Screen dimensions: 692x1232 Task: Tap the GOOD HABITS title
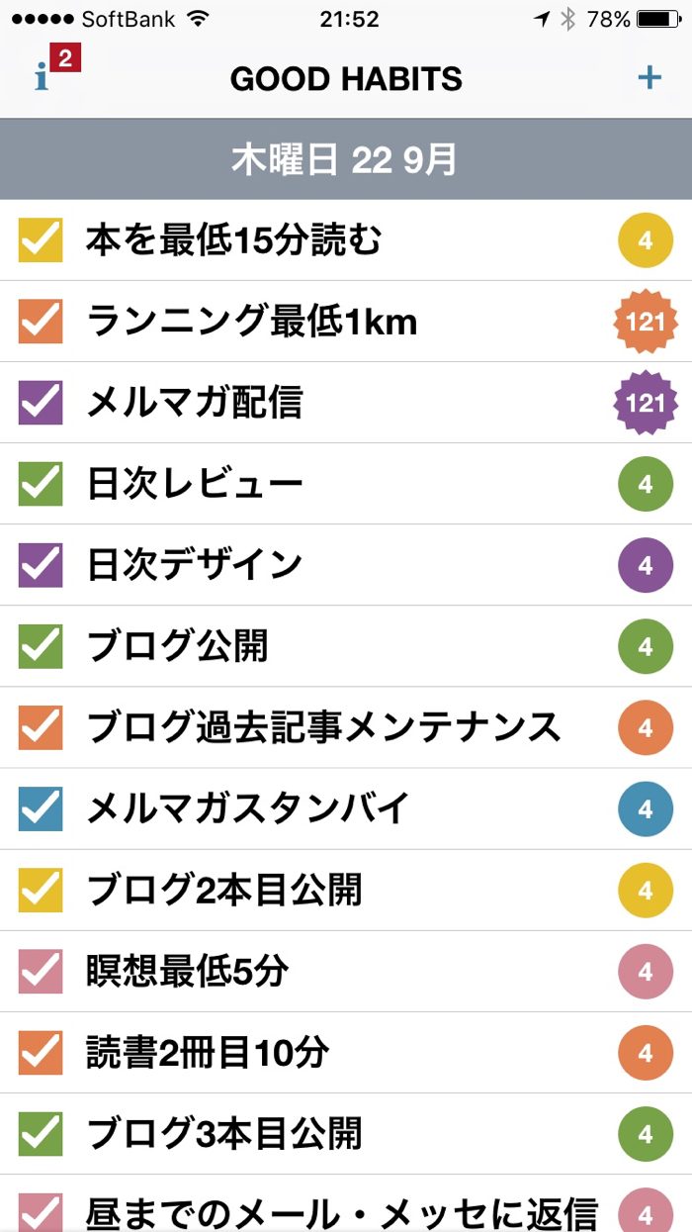(x=346, y=79)
